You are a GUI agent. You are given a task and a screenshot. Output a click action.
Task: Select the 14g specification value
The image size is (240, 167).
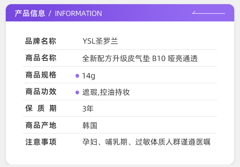(89, 76)
